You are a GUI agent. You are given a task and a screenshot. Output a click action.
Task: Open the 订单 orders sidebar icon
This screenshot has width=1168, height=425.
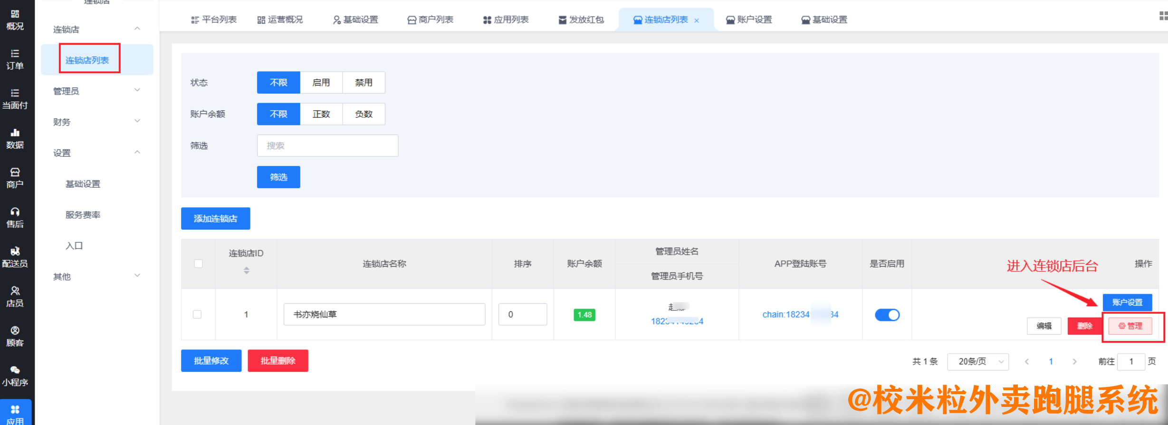point(15,59)
